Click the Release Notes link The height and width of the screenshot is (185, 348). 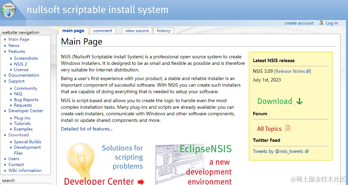pos(290,71)
